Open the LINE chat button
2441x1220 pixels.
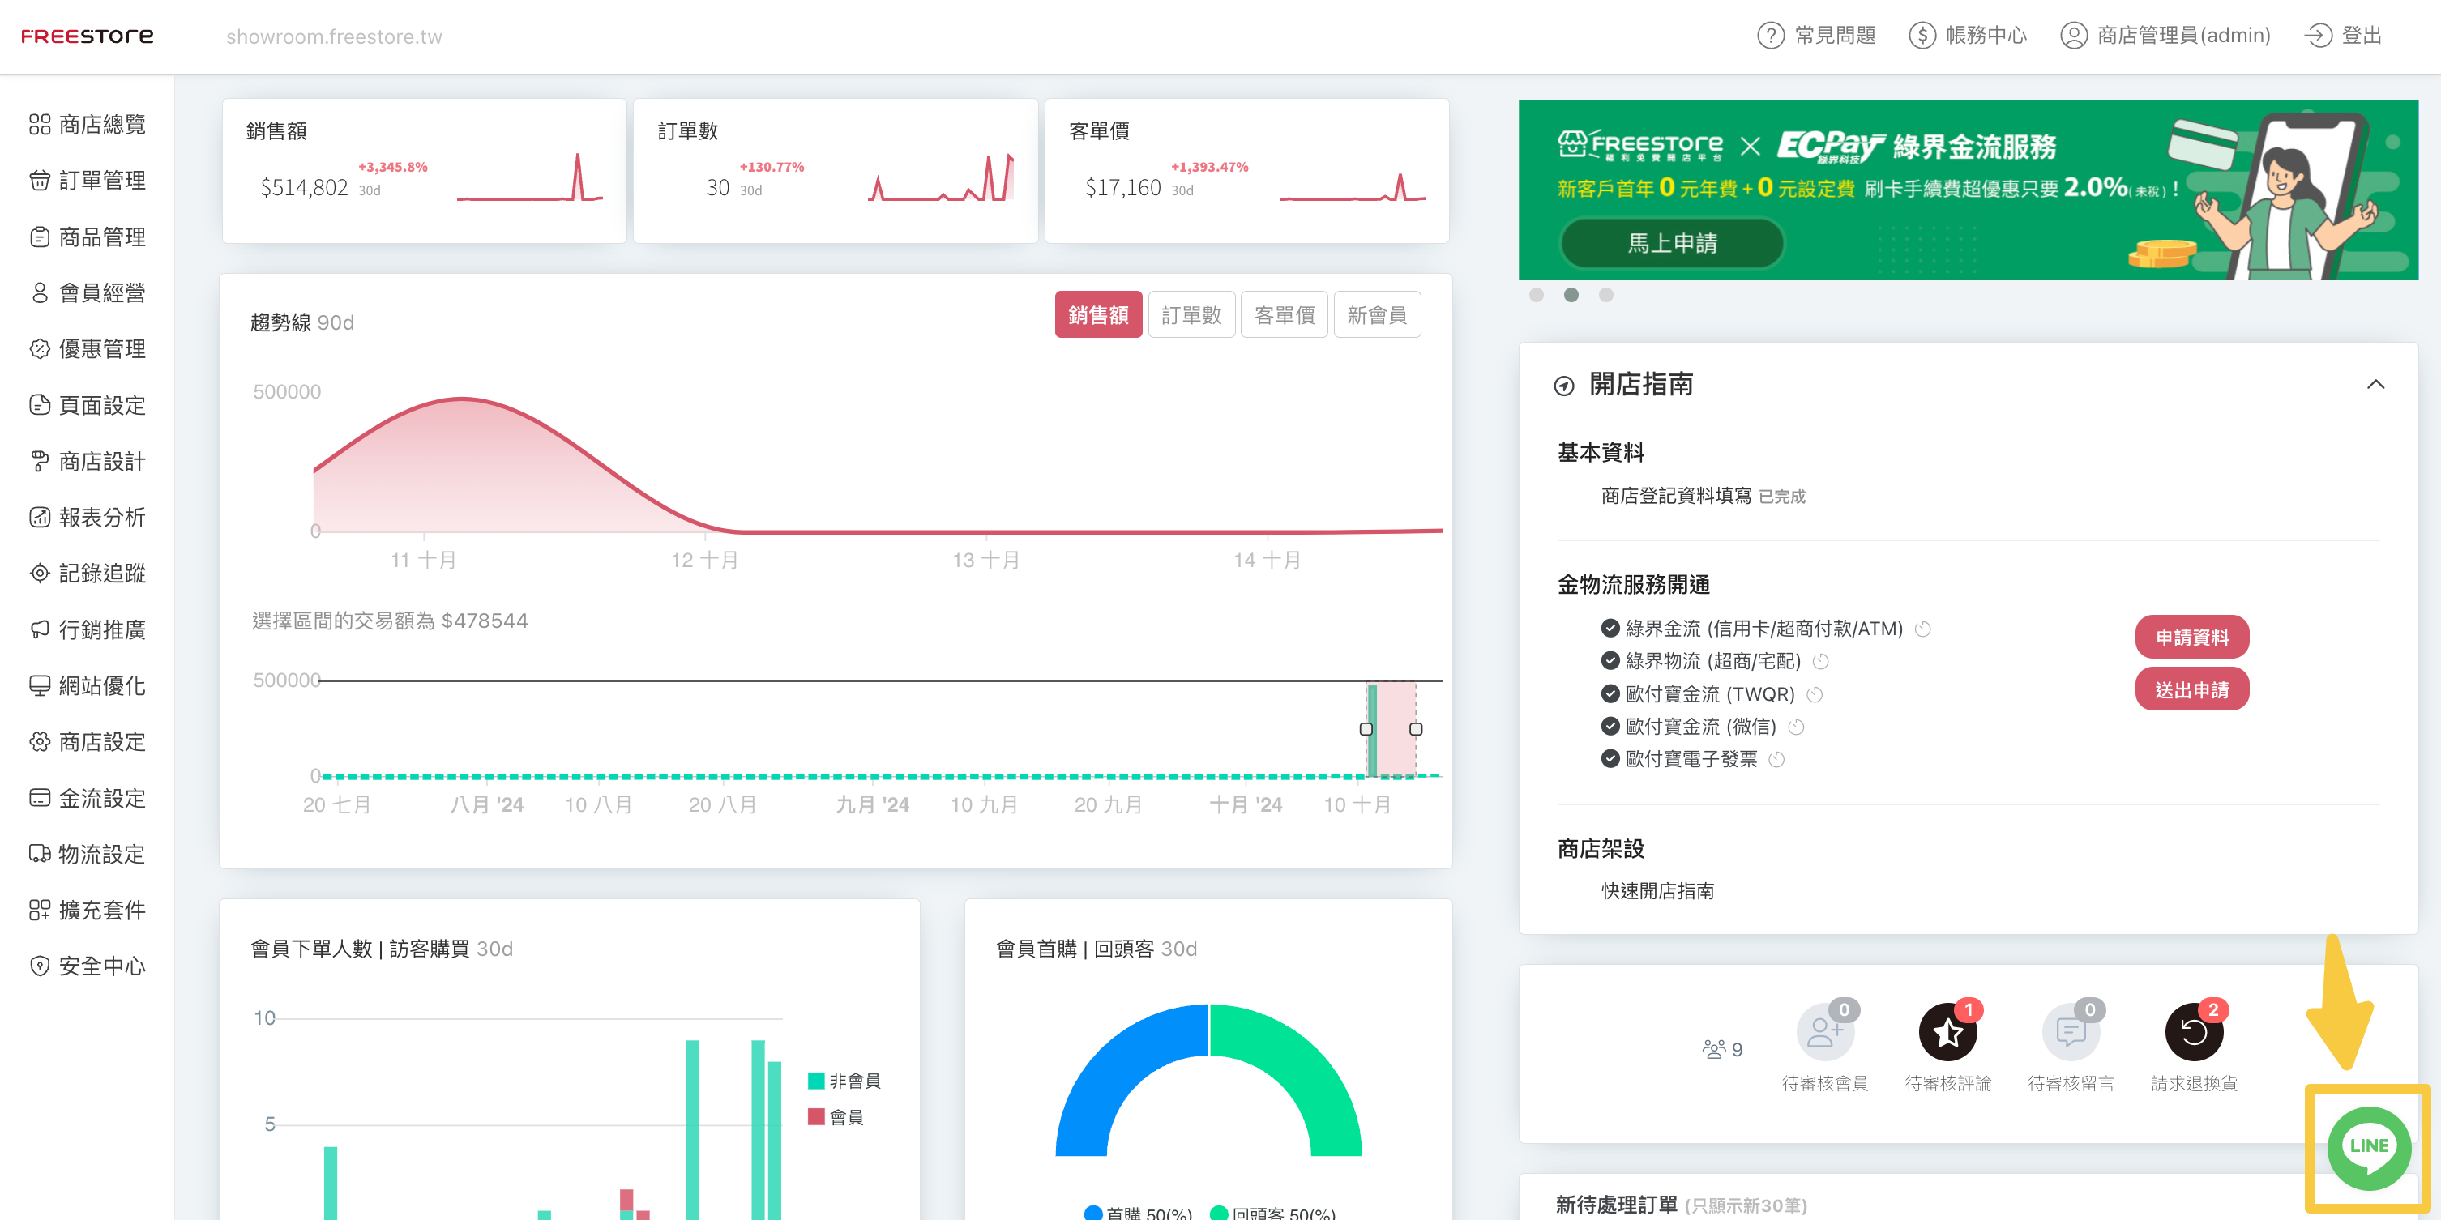[x=2369, y=1147]
